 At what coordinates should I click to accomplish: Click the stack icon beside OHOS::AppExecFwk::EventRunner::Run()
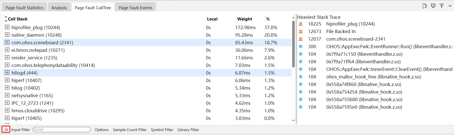(x=301, y=47)
